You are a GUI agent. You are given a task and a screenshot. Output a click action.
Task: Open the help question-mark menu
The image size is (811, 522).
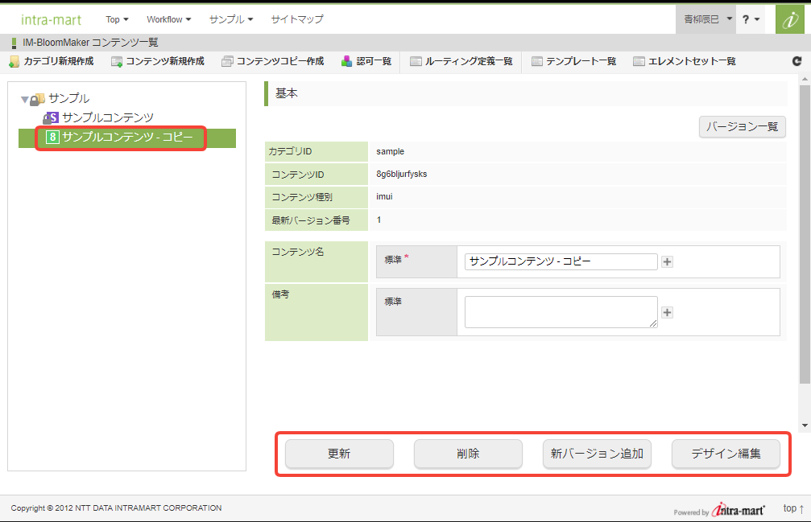751,19
